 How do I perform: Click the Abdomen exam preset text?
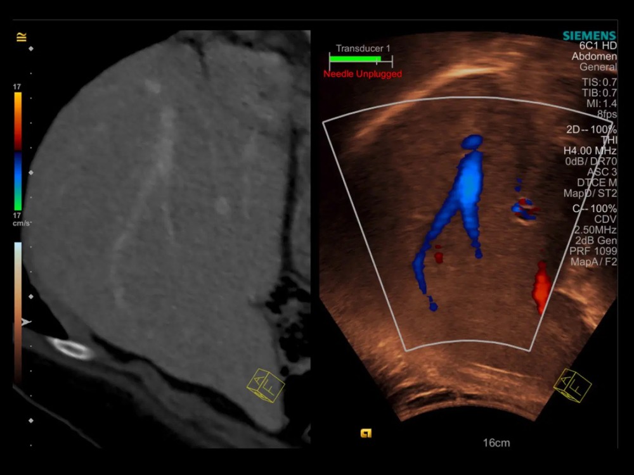(x=594, y=56)
